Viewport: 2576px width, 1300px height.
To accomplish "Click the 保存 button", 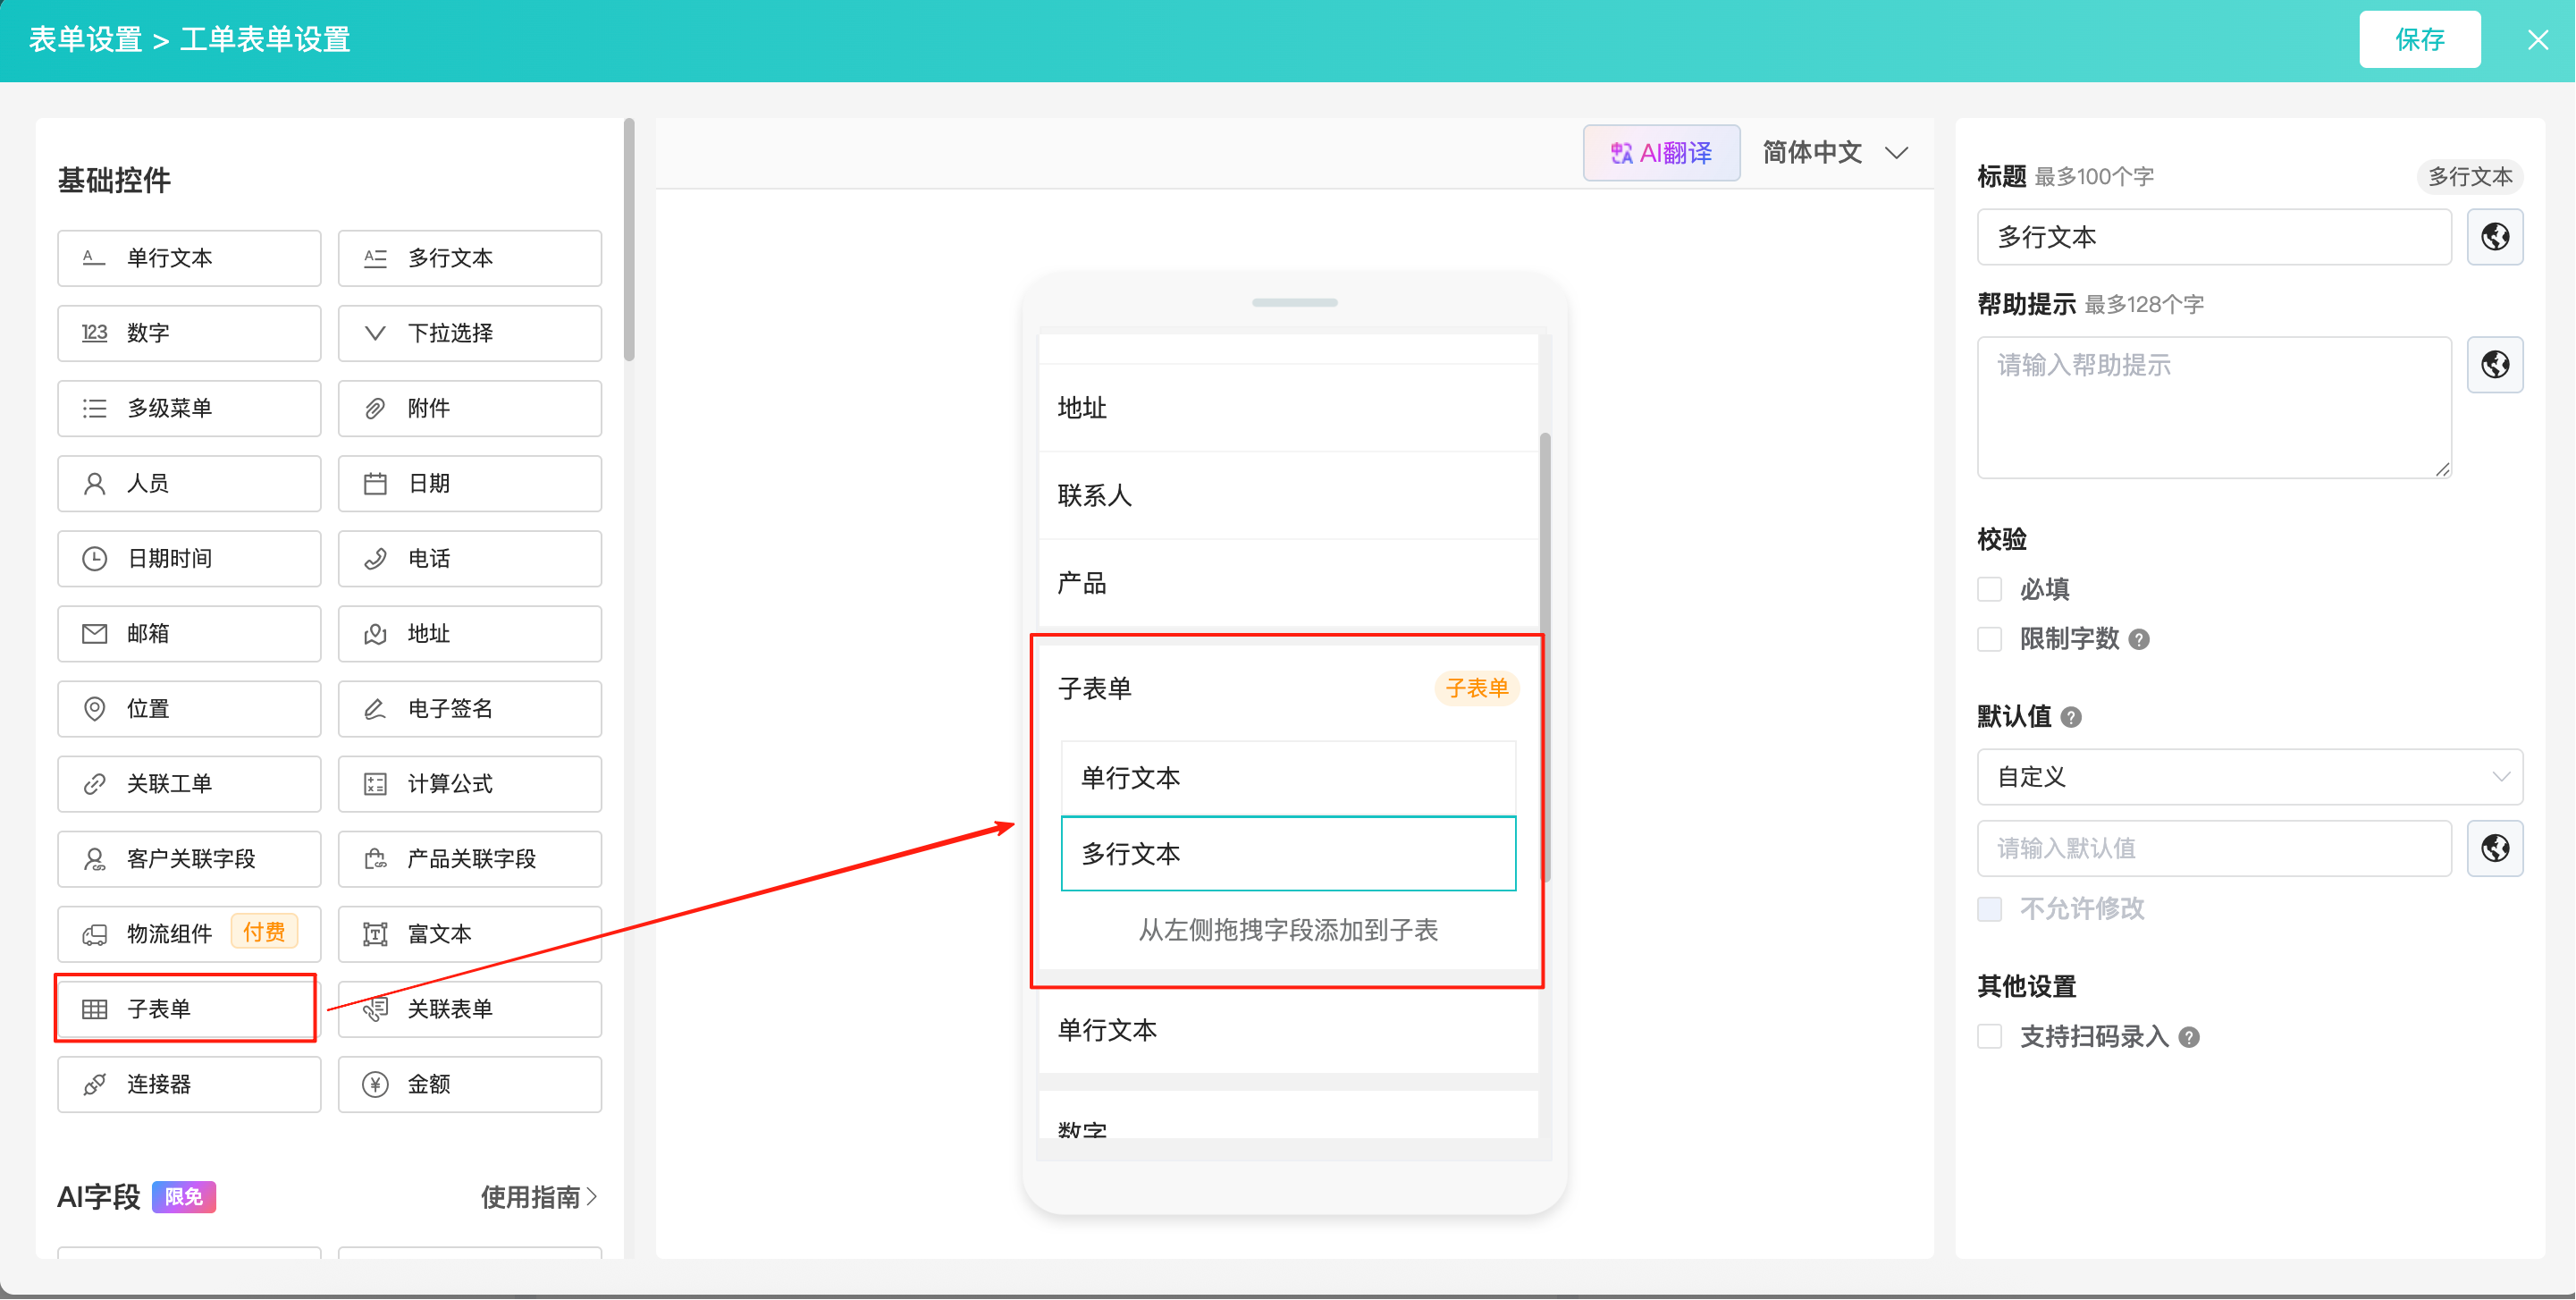I will pyautogui.click(x=2419, y=40).
